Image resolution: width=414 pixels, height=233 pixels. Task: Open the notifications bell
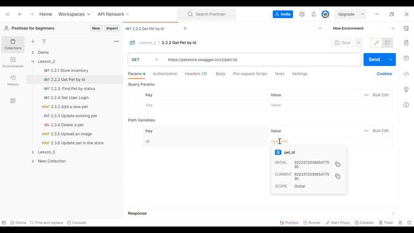[313, 14]
